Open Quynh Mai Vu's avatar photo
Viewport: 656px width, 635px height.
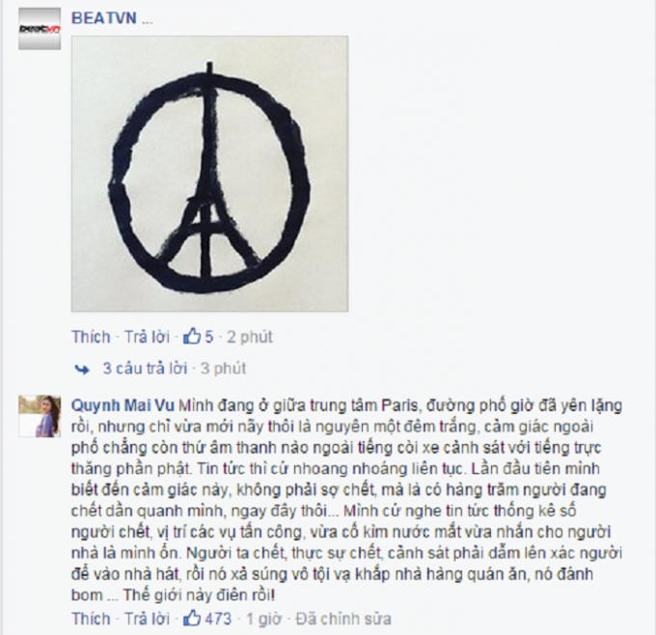click(x=40, y=416)
